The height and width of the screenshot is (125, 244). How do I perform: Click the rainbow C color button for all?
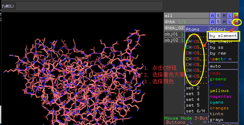pyautogui.click(x=236, y=16)
